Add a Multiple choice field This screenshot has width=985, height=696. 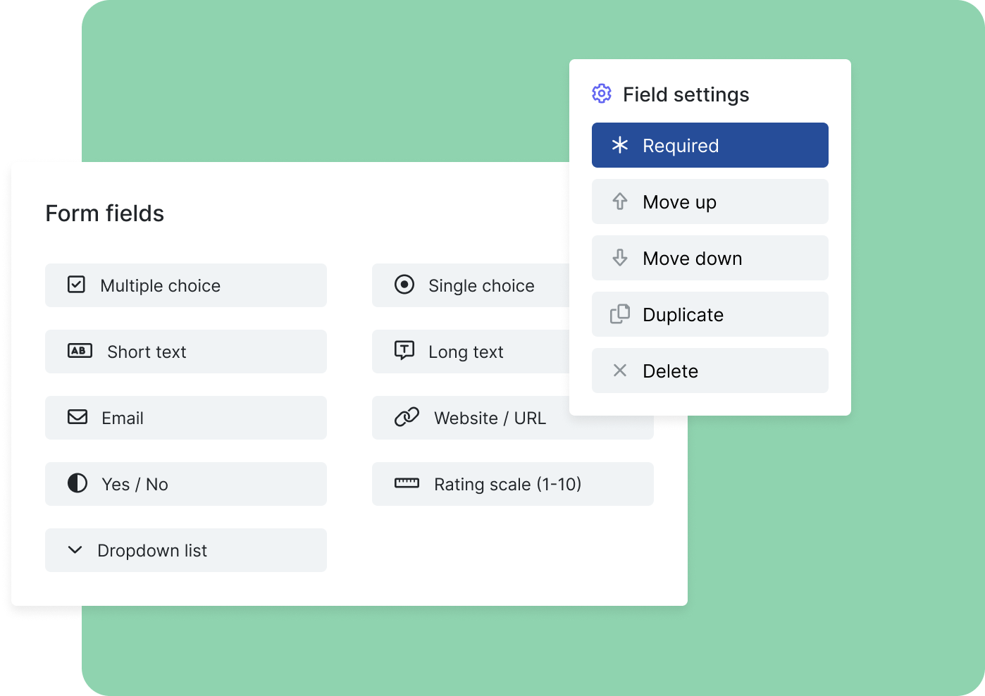pos(186,285)
